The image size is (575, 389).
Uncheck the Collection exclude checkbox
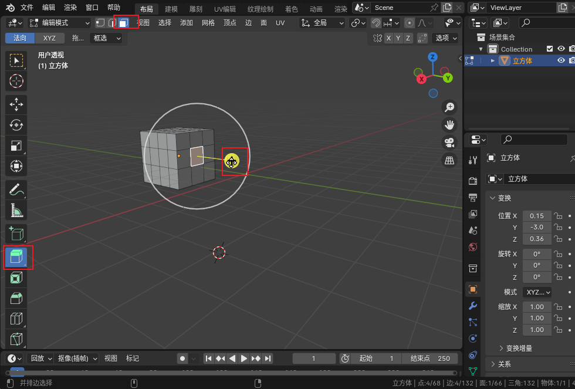pos(550,49)
